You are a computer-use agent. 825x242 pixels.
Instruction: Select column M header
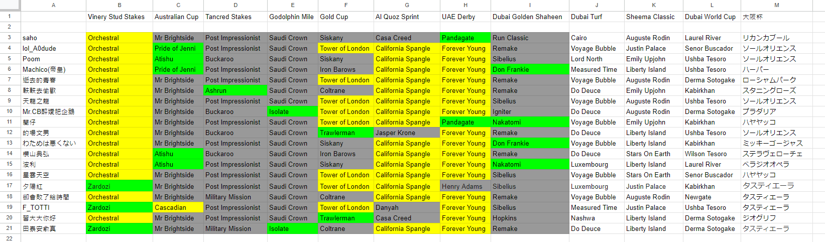776,5
